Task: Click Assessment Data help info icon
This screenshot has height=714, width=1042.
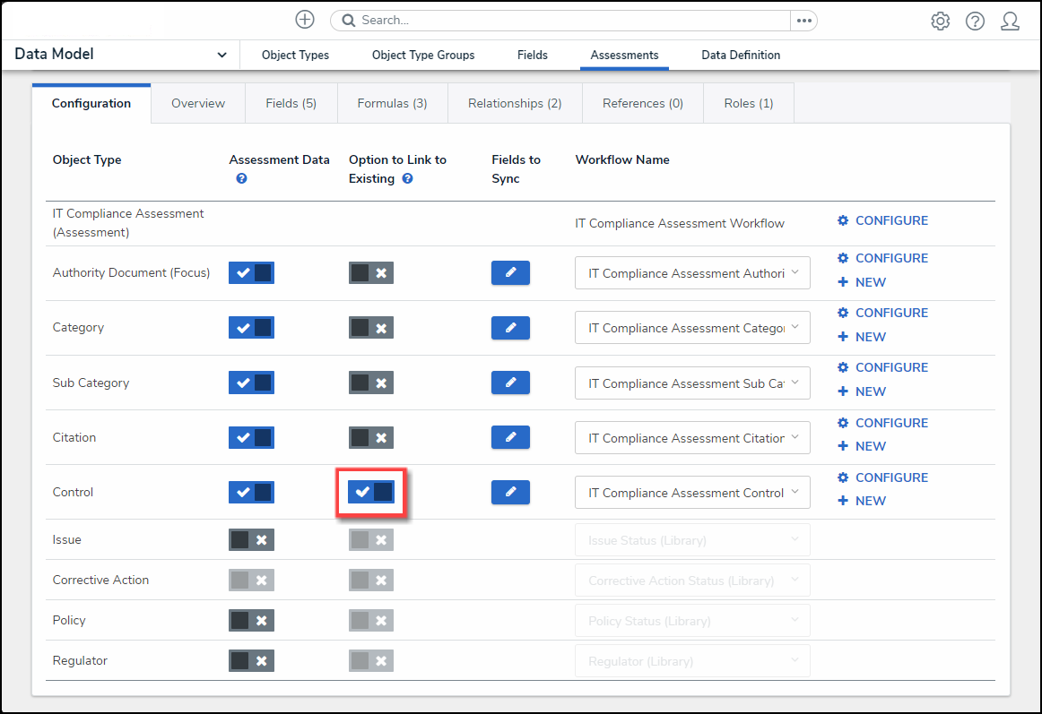Action: click(x=241, y=179)
